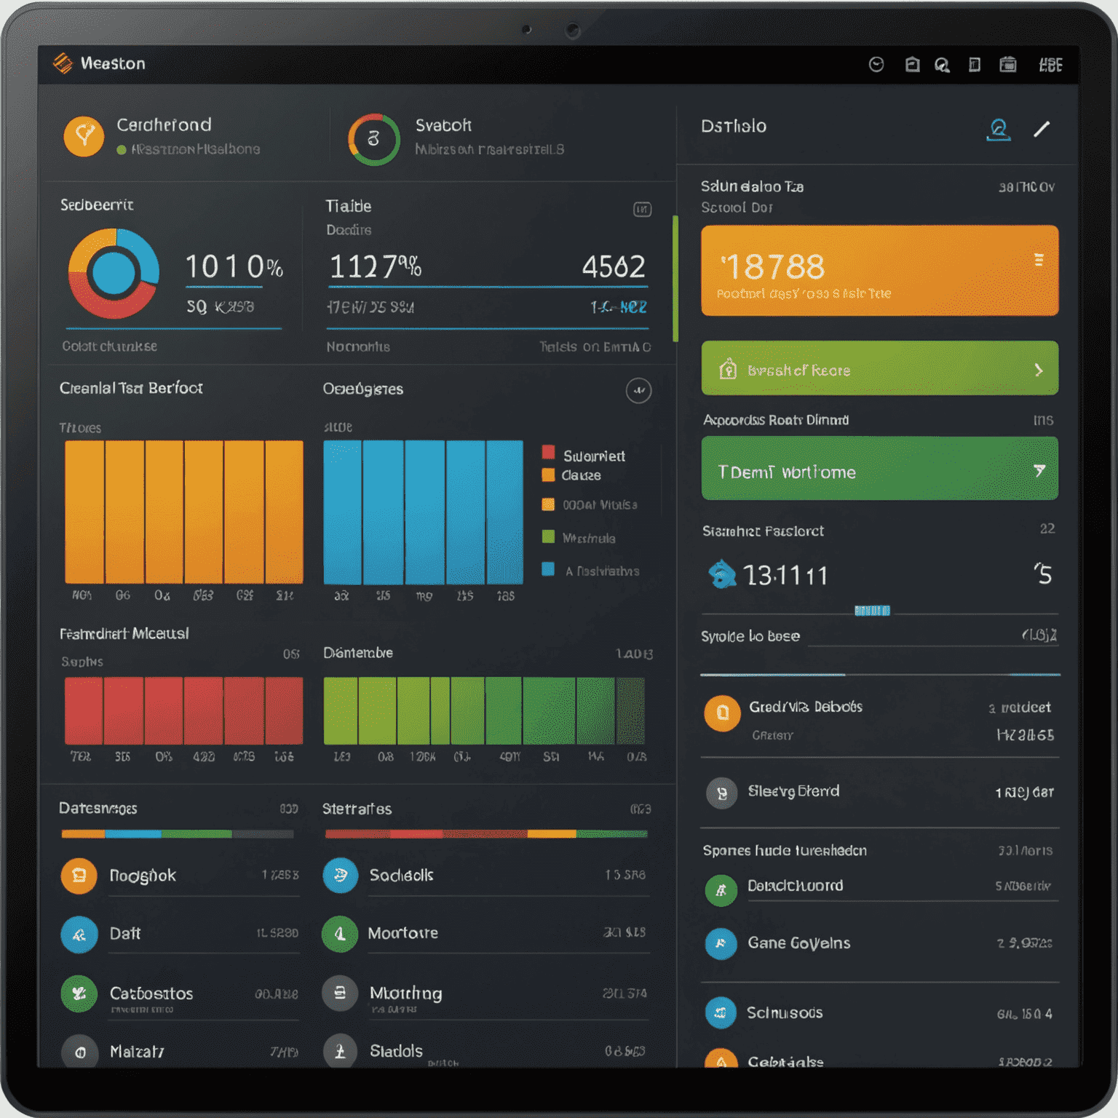Click the TDemf wbrtfome green button
The width and height of the screenshot is (1118, 1118).
[879, 468]
